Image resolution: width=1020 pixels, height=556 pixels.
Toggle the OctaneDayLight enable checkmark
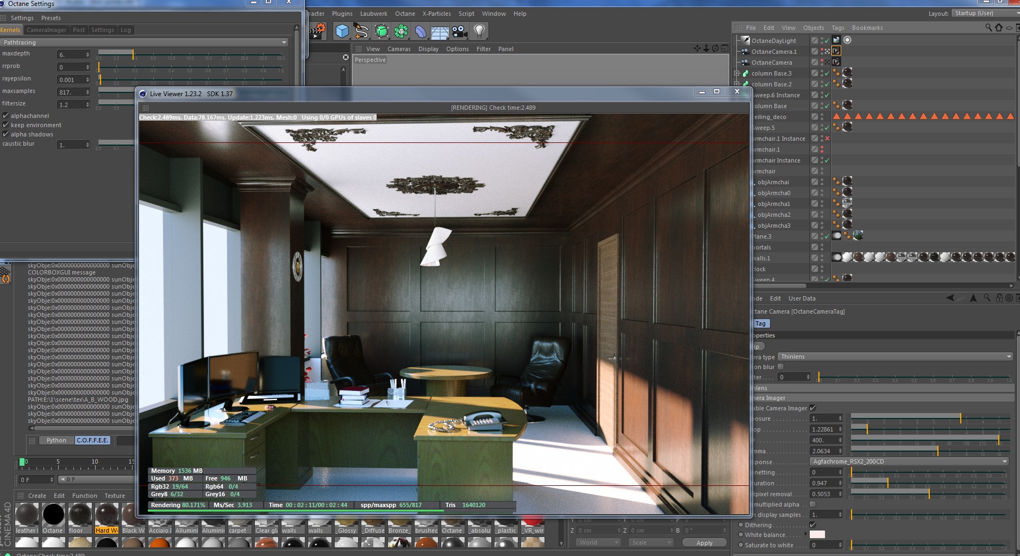(827, 40)
